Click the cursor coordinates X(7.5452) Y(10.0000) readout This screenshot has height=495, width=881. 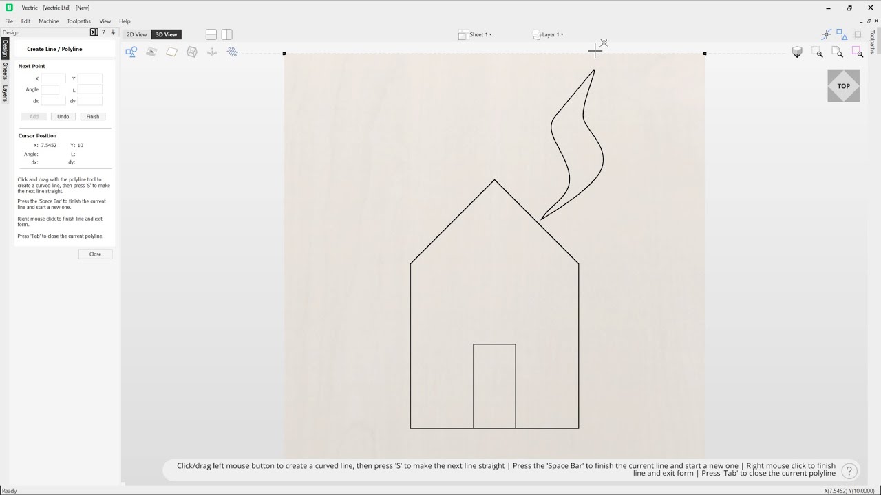tap(849, 491)
